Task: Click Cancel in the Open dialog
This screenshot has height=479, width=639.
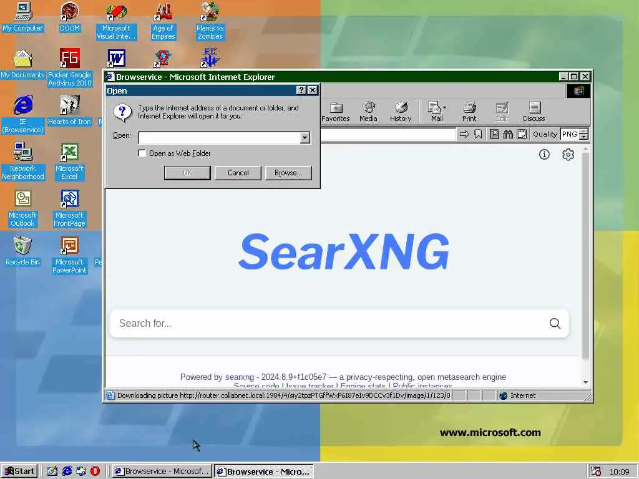Action: click(x=238, y=173)
